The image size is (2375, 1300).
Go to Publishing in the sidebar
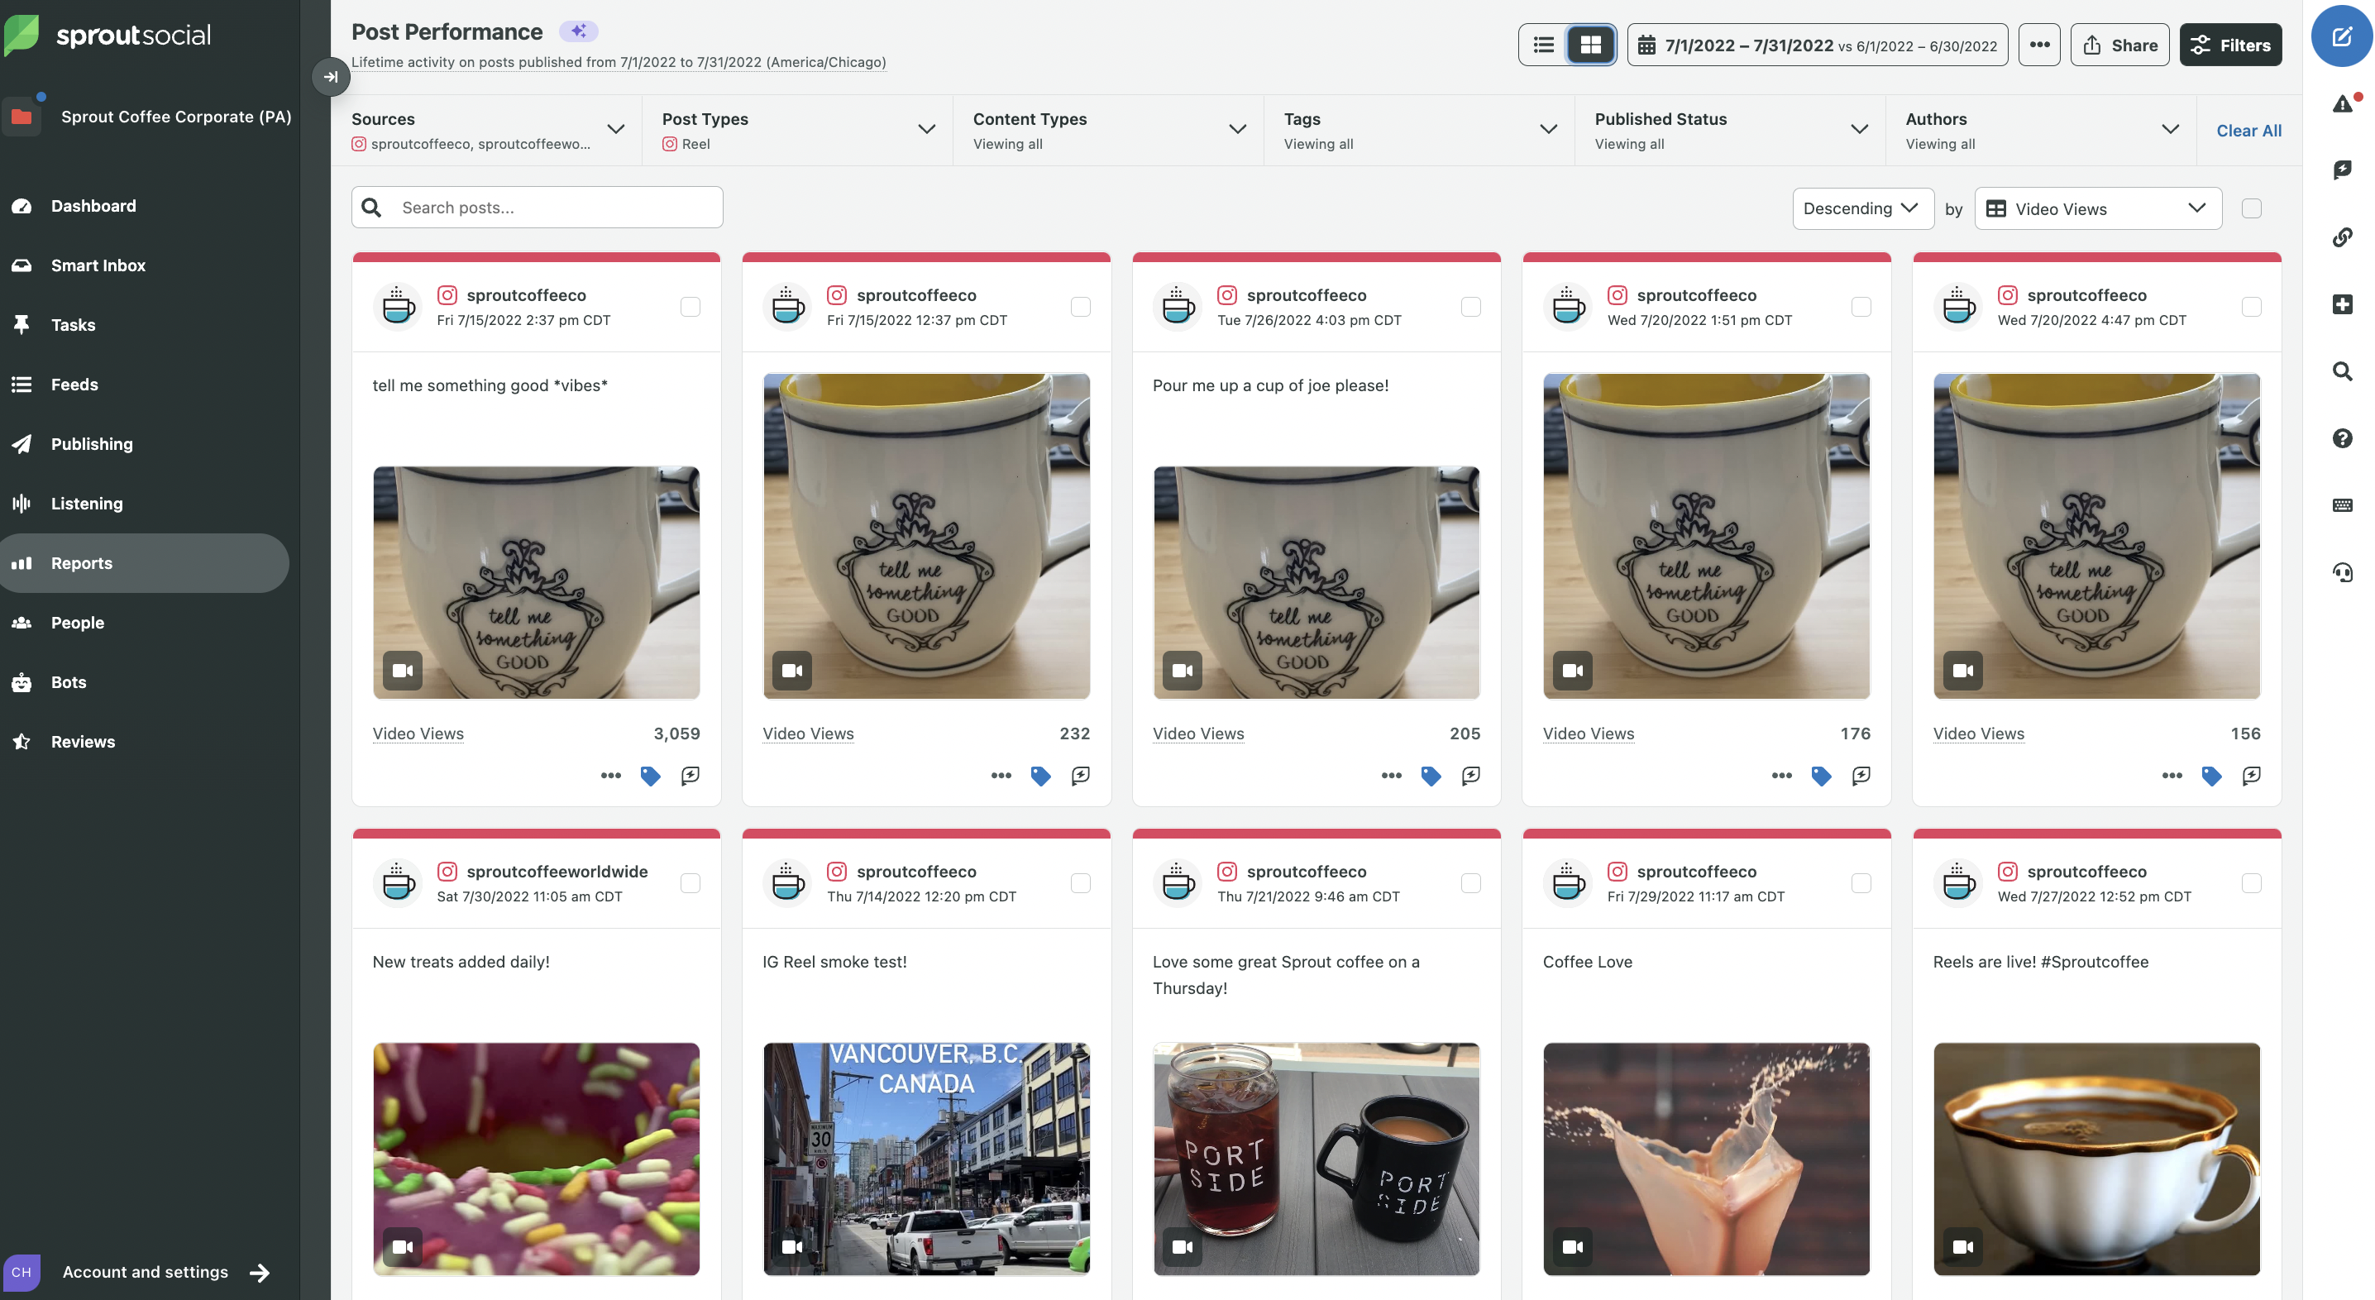(x=91, y=443)
